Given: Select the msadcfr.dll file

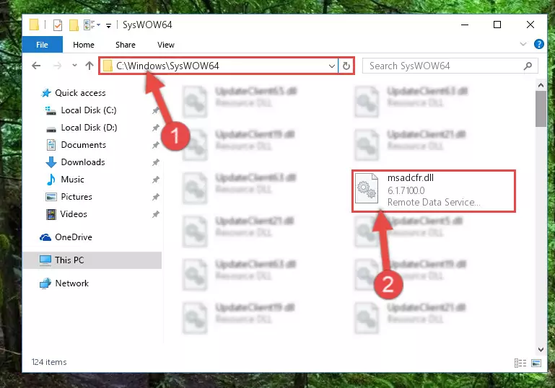Looking at the screenshot, I should (x=434, y=191).
